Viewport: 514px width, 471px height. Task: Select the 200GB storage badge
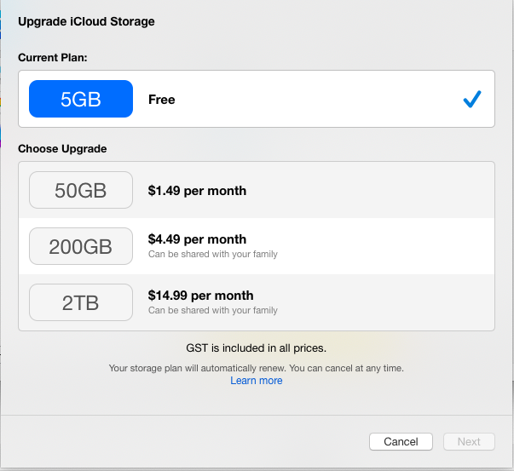(81, 246)
